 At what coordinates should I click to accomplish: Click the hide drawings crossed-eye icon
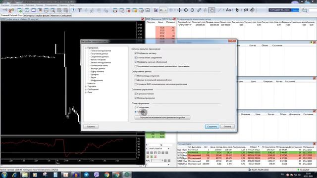coord(246,10)
